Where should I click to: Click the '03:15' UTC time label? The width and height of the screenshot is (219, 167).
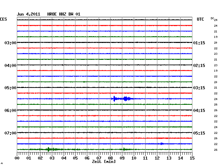(199, 88)
